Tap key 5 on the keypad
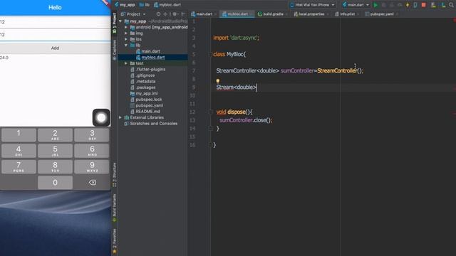The height and width of the screenshot is (256, 456). (x=56, y=151)
